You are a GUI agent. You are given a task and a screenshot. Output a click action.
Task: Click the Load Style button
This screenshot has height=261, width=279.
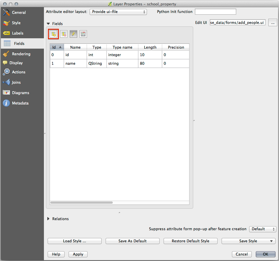[x=75, y=241]
